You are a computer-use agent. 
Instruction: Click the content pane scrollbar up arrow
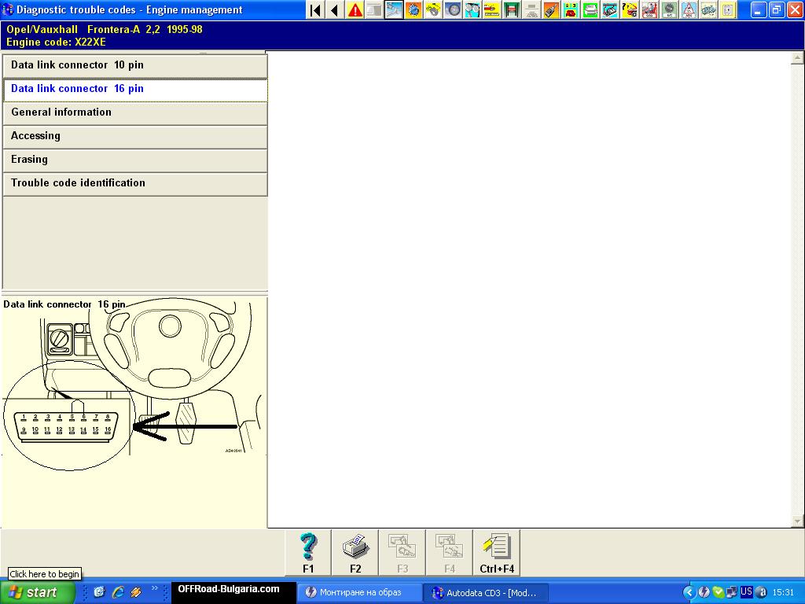pyautogui.click(x=797, y=57)
